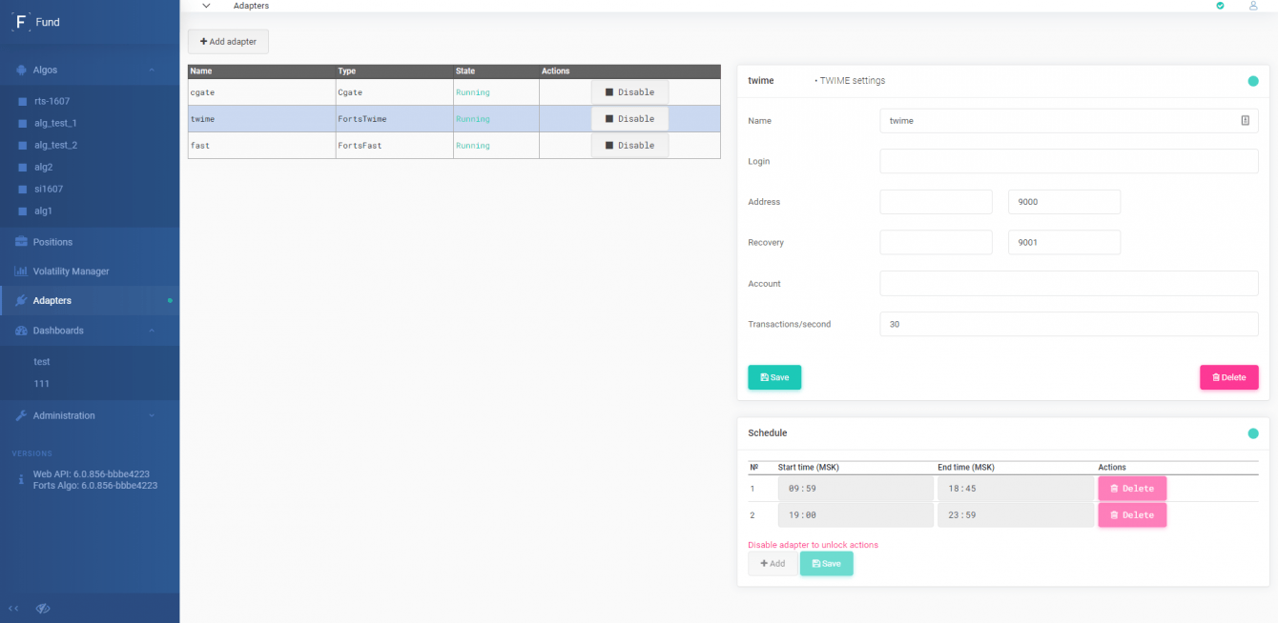Open the si1607 algo
1278x623 pixels.
click(49, 189)
